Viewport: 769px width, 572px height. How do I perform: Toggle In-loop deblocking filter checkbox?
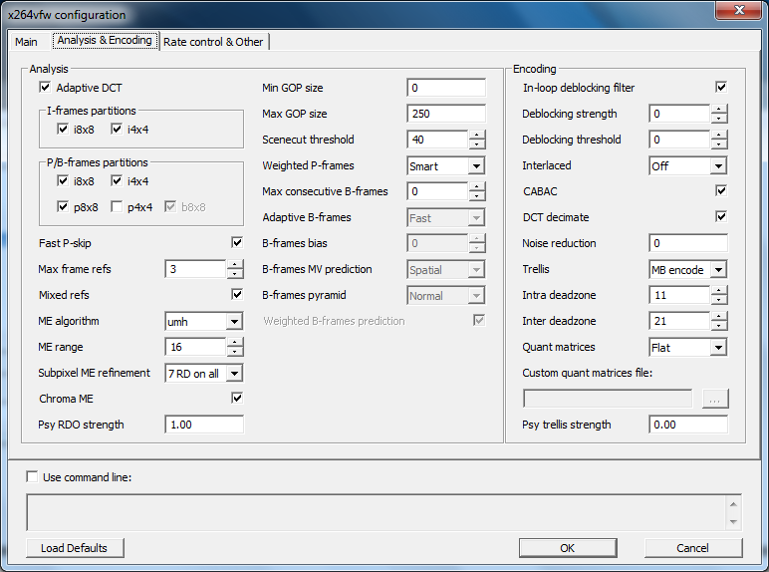[721, 88]
